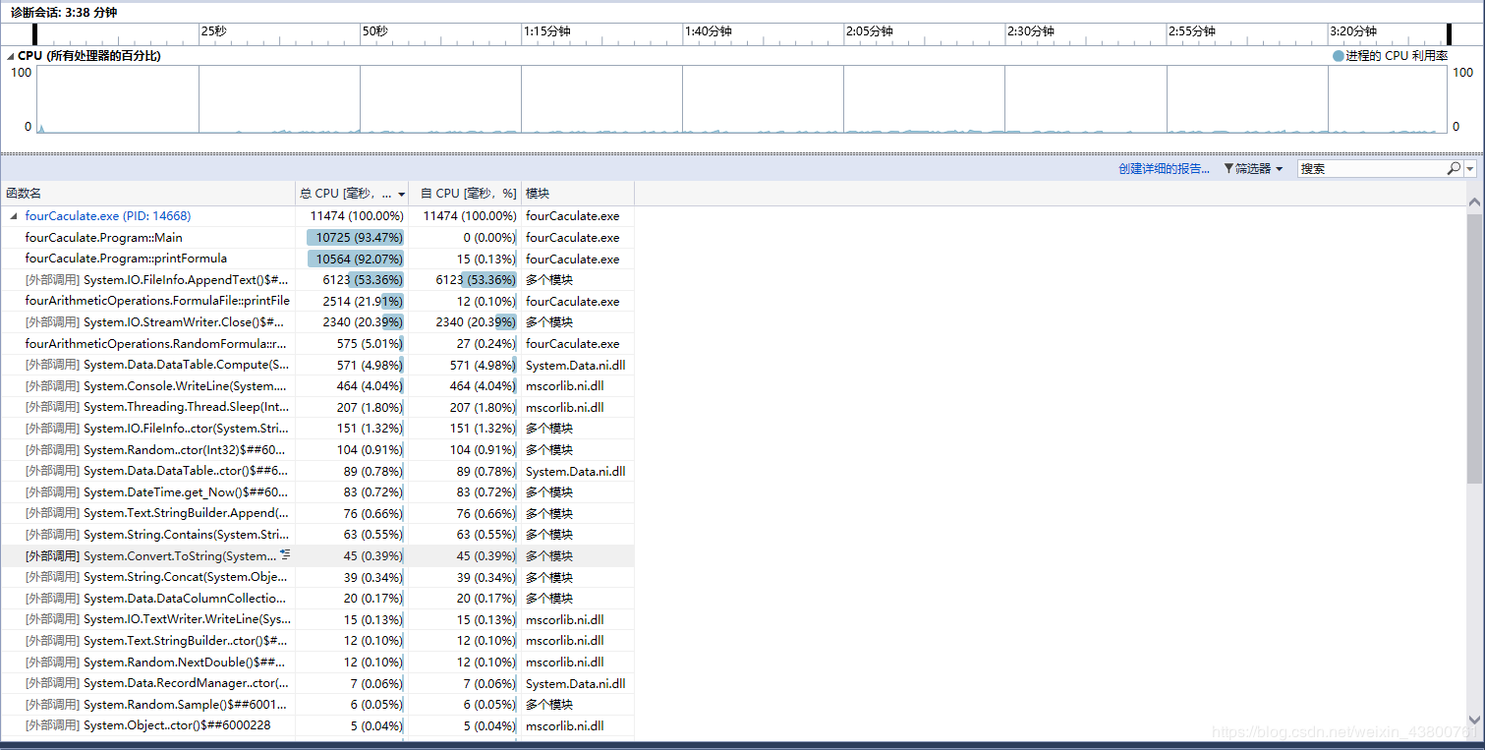The image size is (1485, 750).
Task: Click the 3:20分钟 timeline mark
Action: [x=1352, y=31]
